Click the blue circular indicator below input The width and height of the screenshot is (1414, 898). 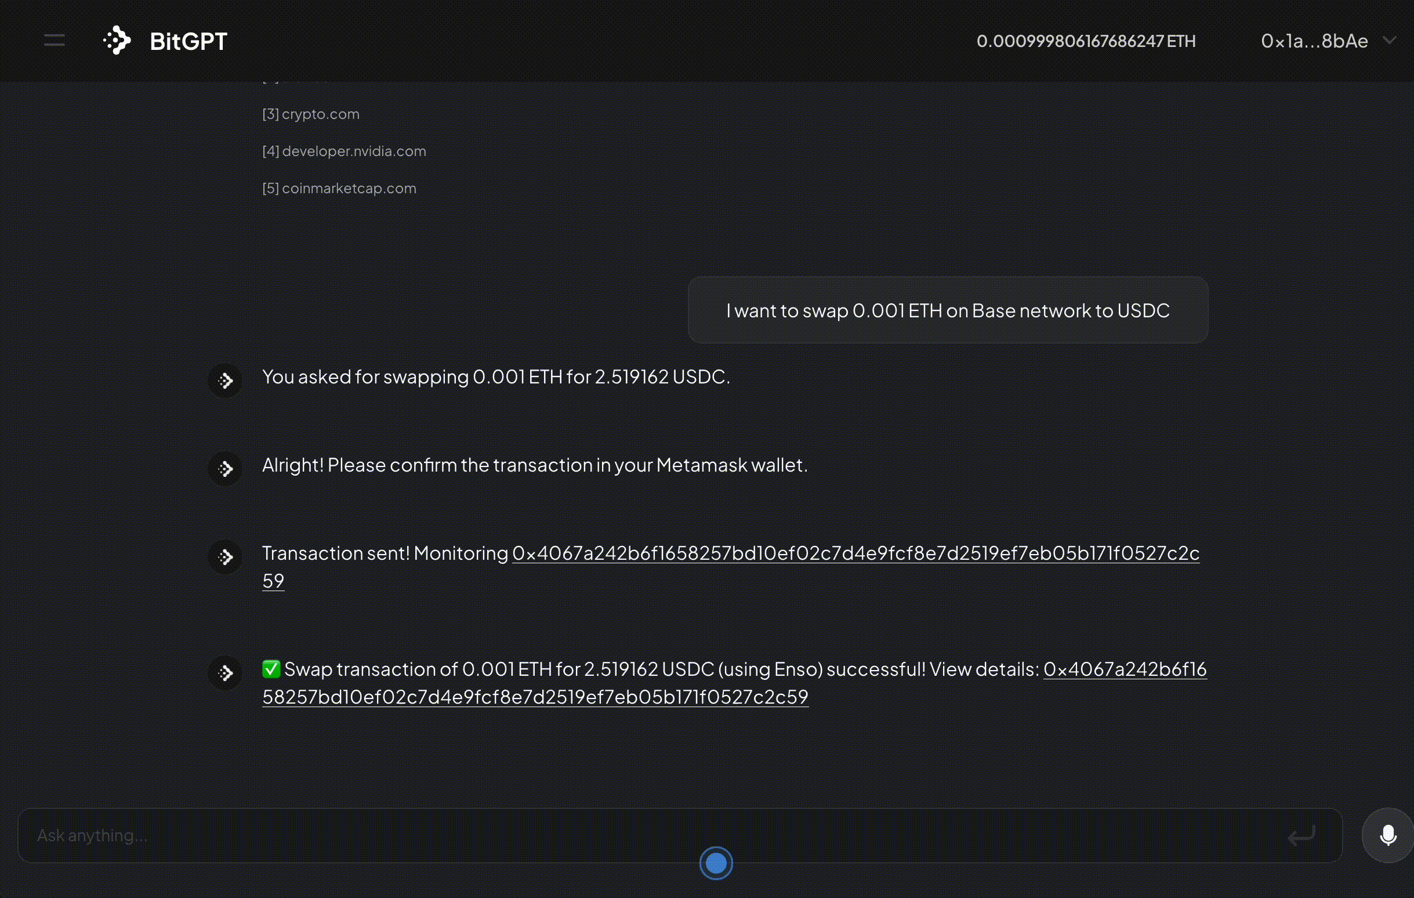point(716,863)
